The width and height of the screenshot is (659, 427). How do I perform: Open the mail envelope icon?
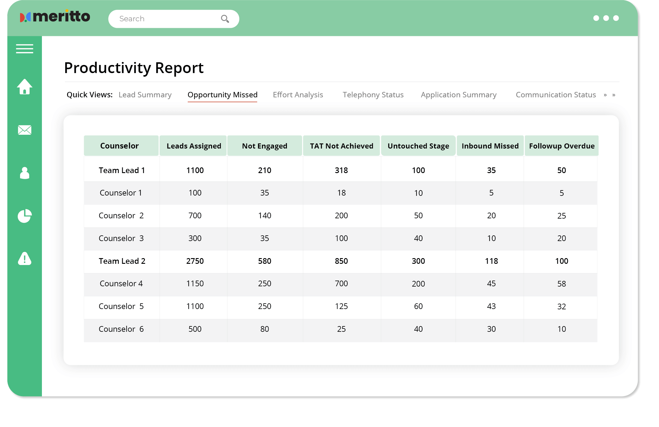pyautogui.click(x=25, y=130)
